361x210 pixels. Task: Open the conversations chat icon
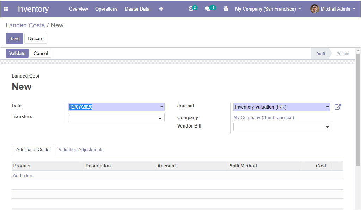click(x=207, y=9)
